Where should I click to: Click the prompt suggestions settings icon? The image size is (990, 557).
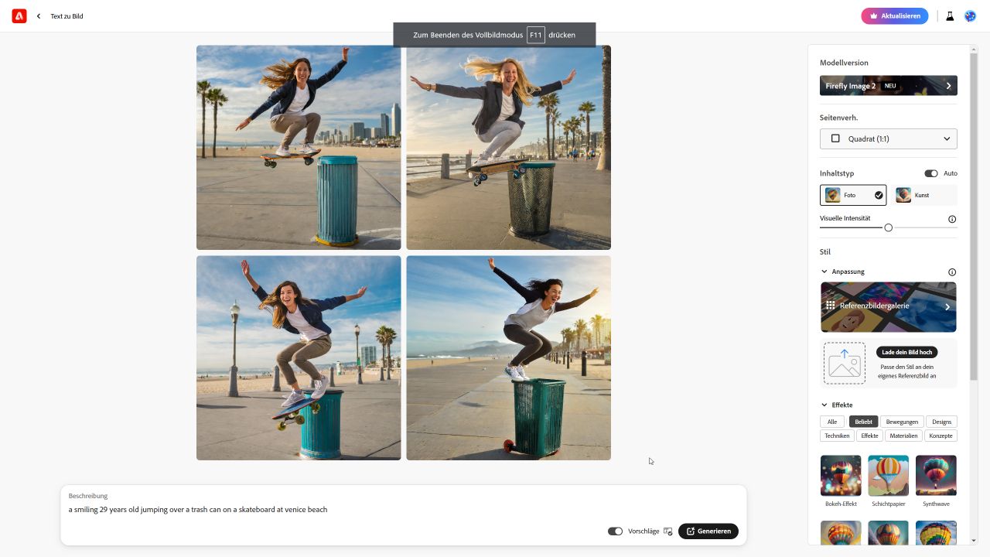click(668, 531)
